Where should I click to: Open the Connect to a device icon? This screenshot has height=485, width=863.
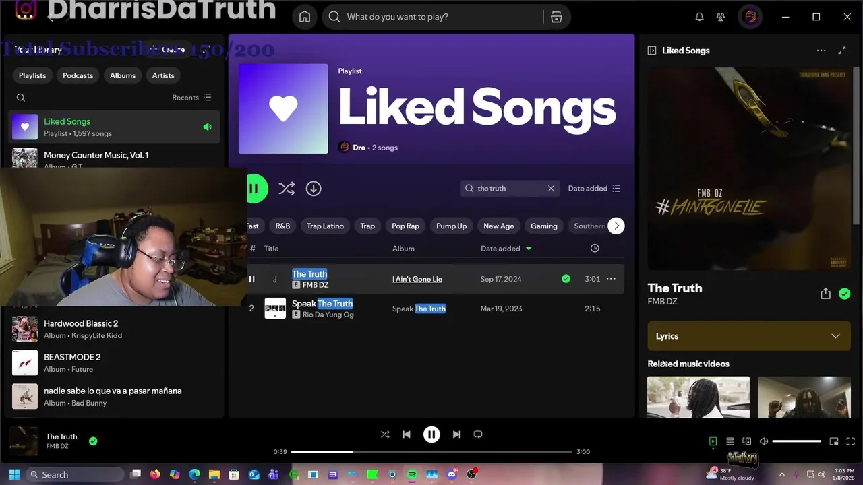(746, 441)
